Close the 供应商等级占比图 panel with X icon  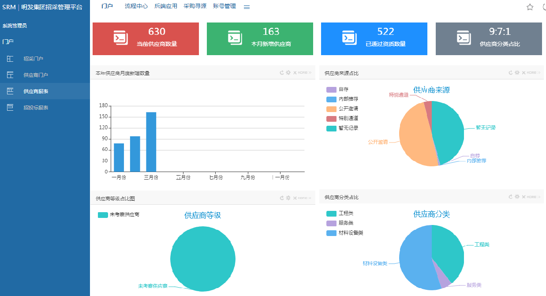295,198
